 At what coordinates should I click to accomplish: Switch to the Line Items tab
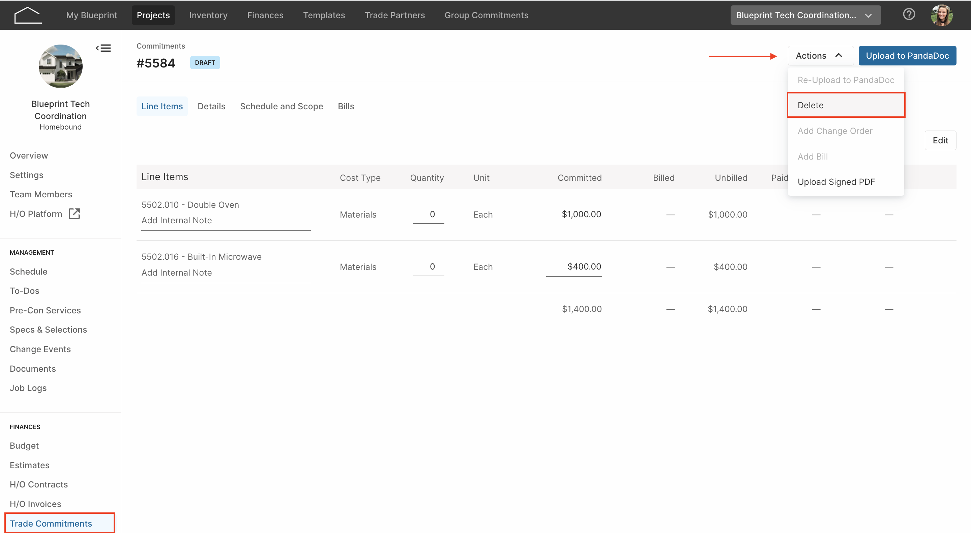(x=162, y=106)
